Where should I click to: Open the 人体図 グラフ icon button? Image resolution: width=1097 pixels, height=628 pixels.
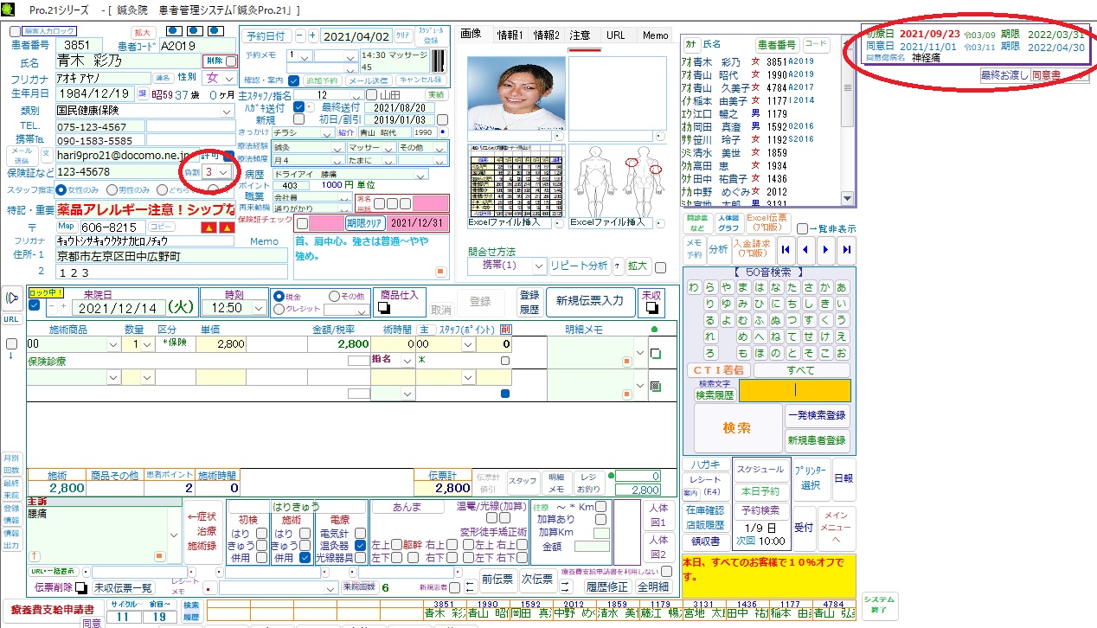[x=728, y=223]
